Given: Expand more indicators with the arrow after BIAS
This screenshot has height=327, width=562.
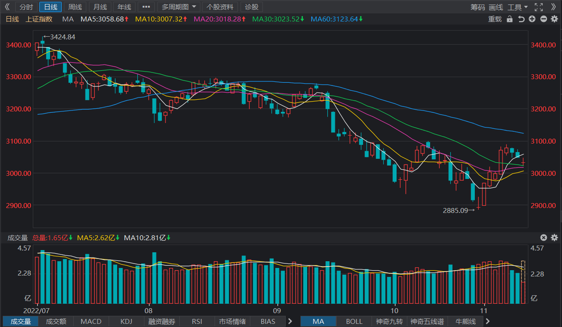Looking at the screenshot, I should 290,321.
